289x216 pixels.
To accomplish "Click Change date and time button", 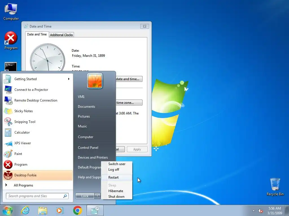I will coord(129,79).
